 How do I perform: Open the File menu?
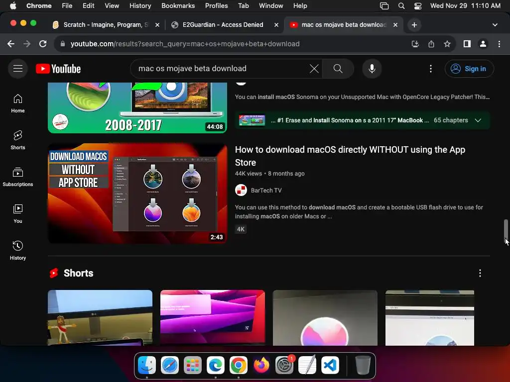point(67,5)
